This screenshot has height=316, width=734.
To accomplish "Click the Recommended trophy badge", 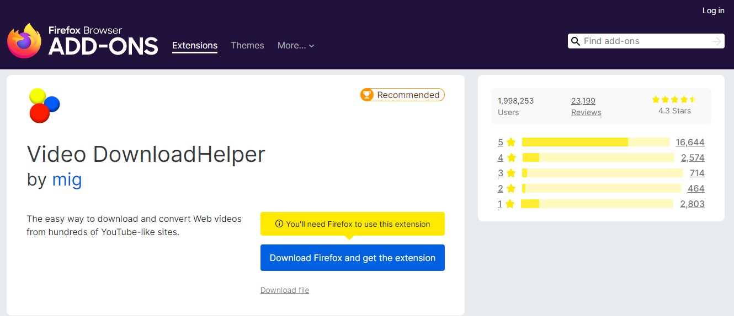I will point(402,95).
